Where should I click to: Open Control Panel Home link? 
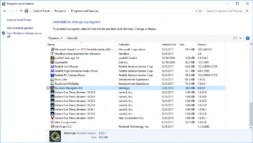(x=19, y=20)
